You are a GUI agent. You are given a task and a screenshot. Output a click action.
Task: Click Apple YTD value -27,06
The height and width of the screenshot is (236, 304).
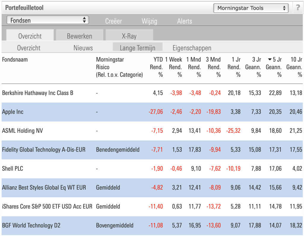(x=156, y=112)
